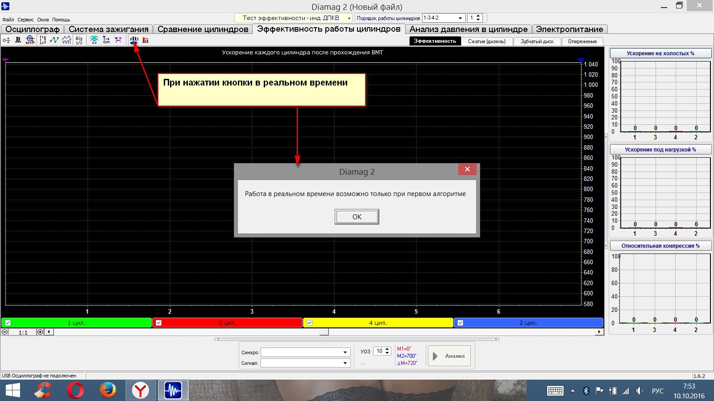Click the purple left marker triangle
Image resolution: width=714 pixels, height=401 pixels.
coord(5,60)
